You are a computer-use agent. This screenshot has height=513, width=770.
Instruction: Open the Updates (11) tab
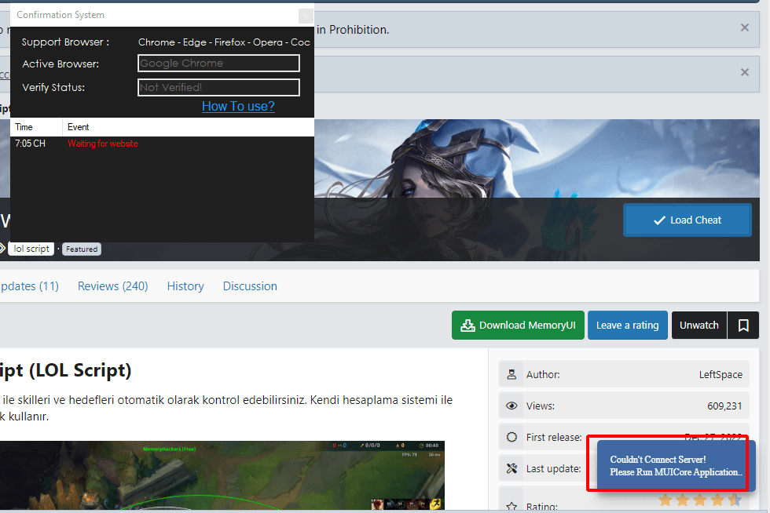29,286
